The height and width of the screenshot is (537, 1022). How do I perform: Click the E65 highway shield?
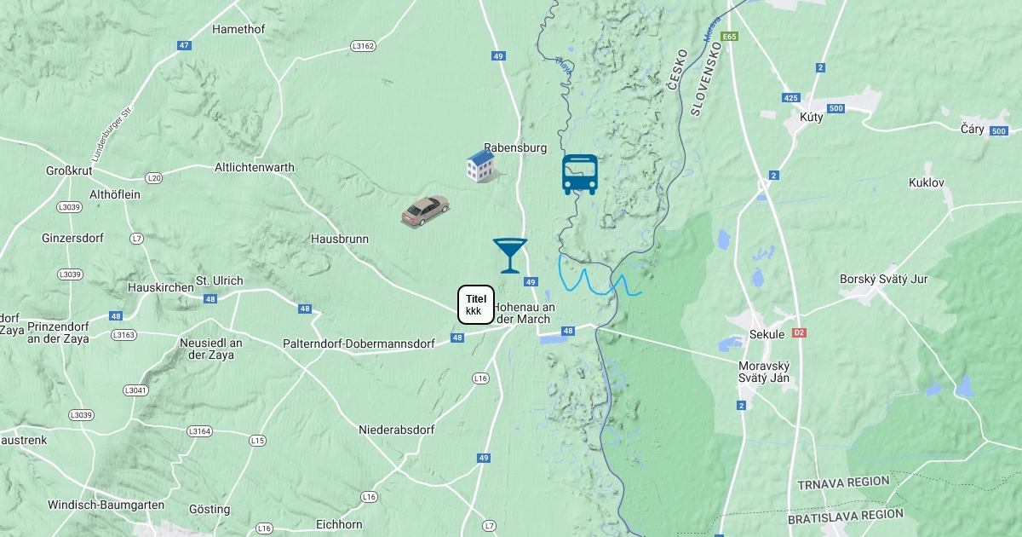coord(728,37)
